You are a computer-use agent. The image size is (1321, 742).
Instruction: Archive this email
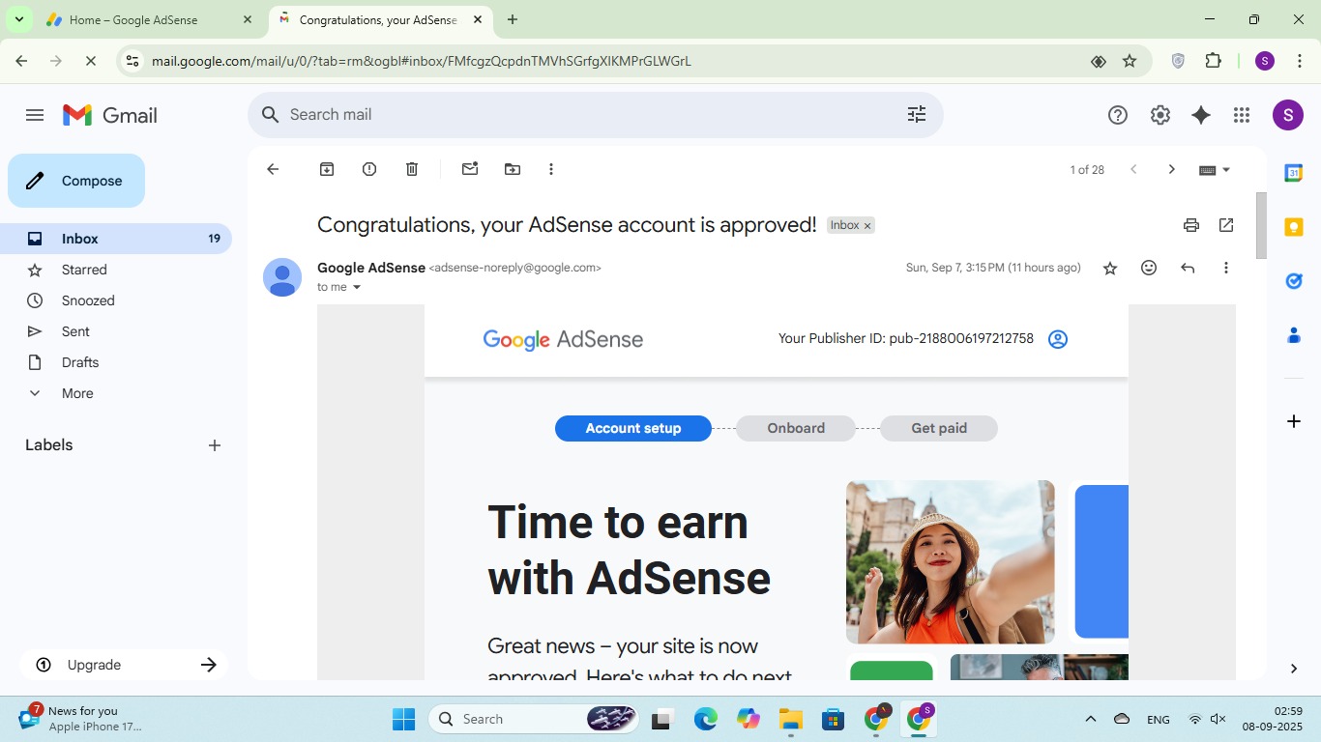[327, 169]
